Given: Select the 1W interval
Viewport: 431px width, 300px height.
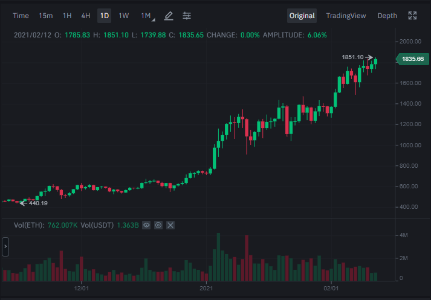Looking at the screenshot, I should click(x=124, y=16).
